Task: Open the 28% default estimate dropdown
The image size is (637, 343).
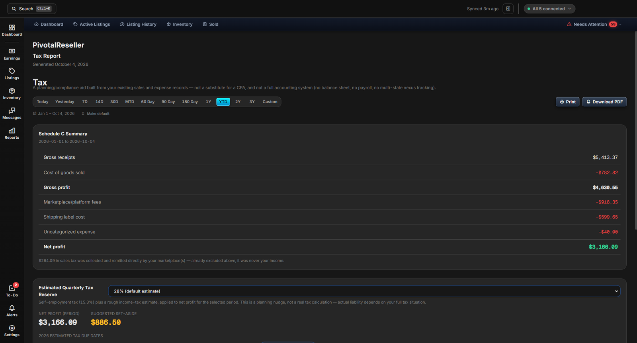Action: 364,291
